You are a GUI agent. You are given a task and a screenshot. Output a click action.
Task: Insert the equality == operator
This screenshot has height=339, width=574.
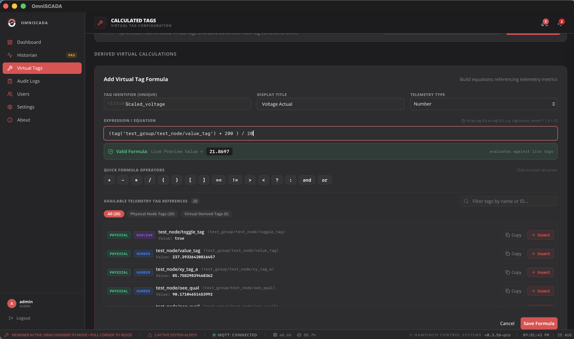click(219, 180)
